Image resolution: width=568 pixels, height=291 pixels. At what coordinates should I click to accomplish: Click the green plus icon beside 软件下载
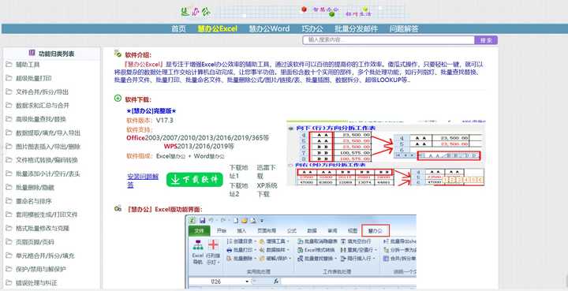point(118,98)
